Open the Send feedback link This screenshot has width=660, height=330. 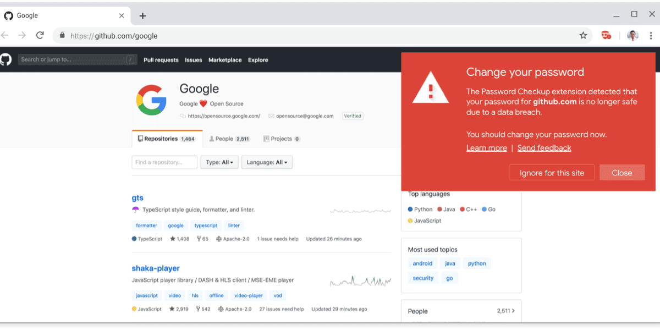[544, 148]
